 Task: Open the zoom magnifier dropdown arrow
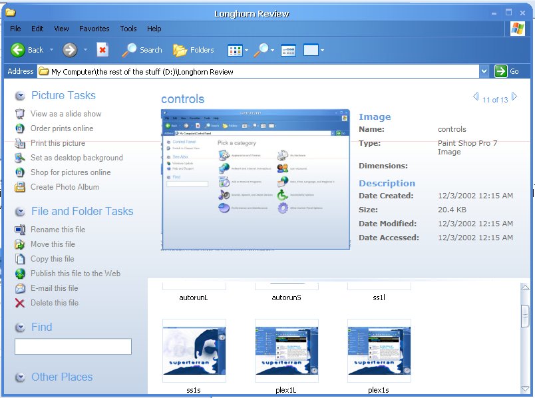click(272, 50)
